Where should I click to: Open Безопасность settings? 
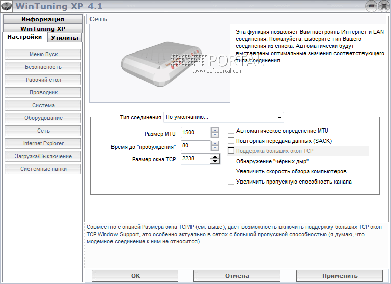[x=43, y=67]
